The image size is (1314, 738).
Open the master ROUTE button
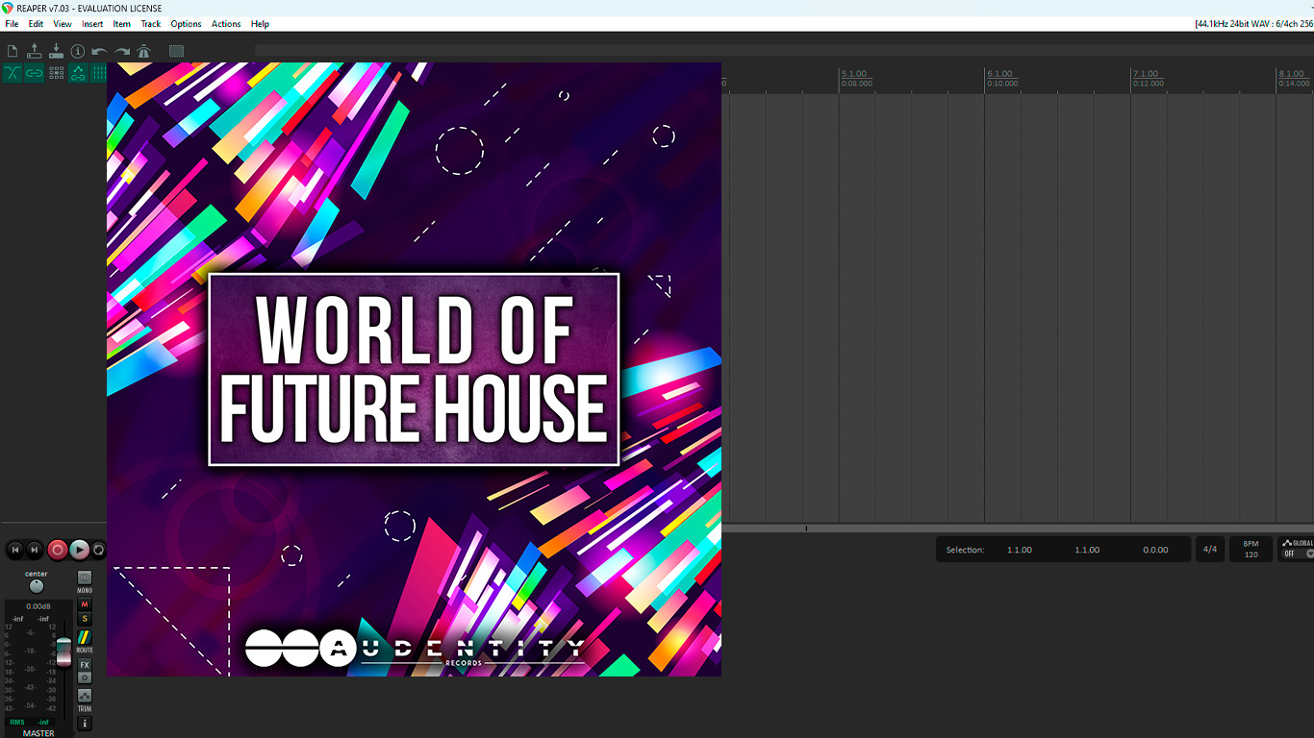[x=85, y=638]
